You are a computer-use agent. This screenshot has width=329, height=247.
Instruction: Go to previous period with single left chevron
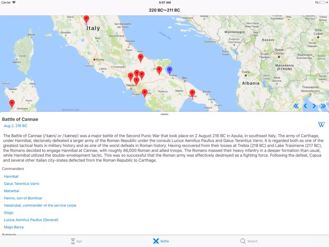click(x=305, y=106)
